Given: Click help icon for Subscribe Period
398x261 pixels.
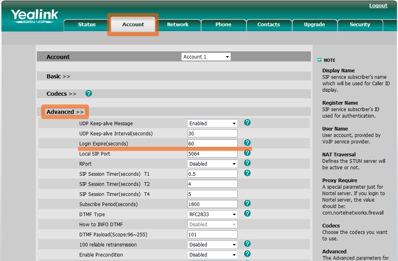Looking at the screenshot, I should (x=247, y=203).
